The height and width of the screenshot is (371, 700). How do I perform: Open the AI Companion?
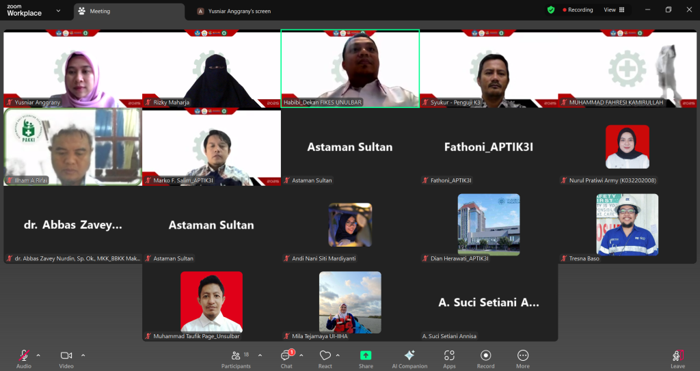click(409, 356)
